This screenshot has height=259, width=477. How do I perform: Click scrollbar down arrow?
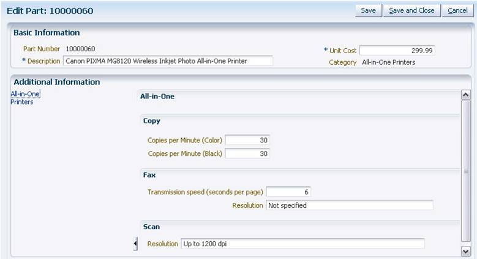pyautogui.click(x=466, y=252)
